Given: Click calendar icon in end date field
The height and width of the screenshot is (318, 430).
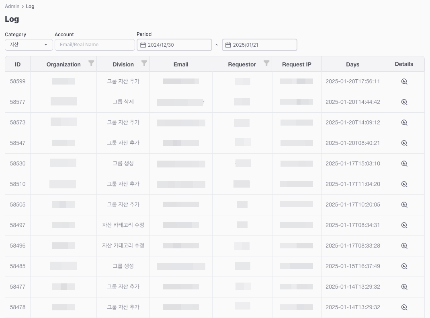Looking at the screenshot, I should pos(228,45).
